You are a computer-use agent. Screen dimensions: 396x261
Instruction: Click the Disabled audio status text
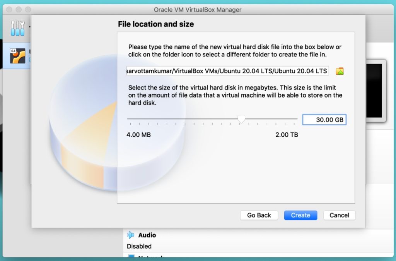click(x=139, y=246)
